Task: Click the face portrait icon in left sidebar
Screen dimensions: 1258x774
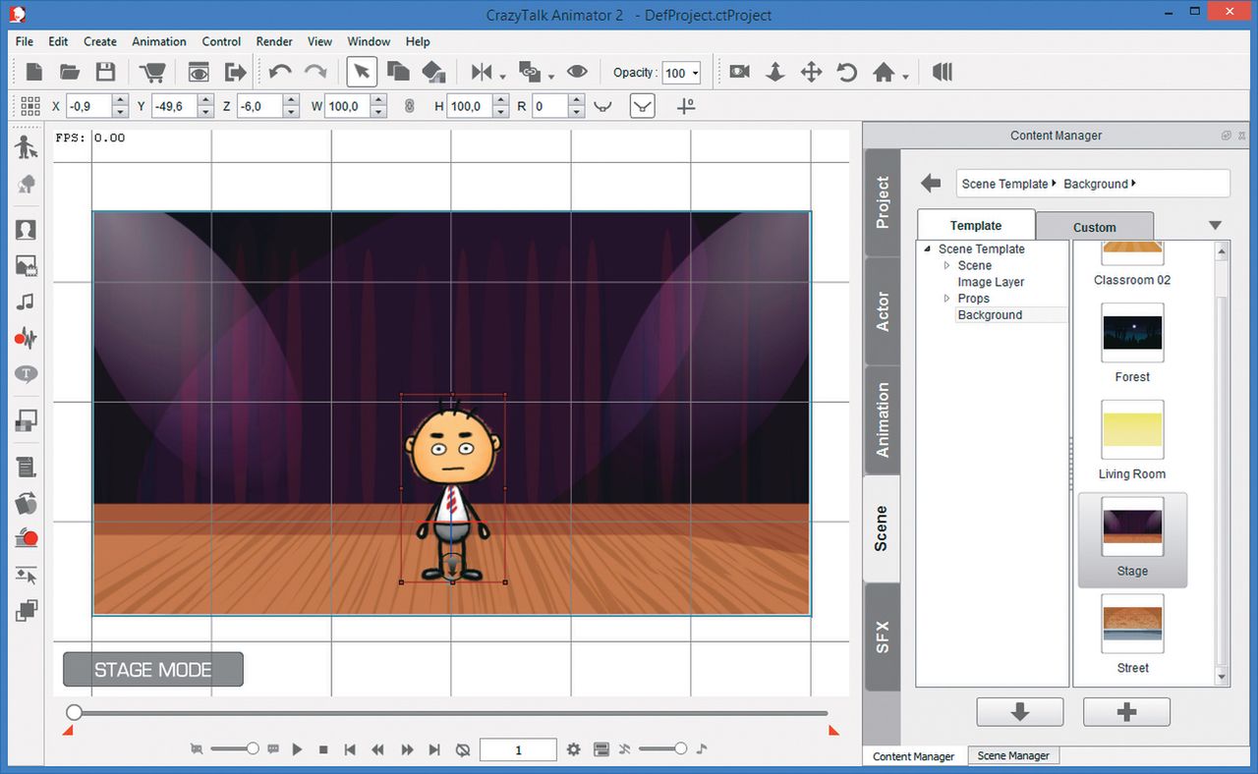Action: tap(27, 229)
